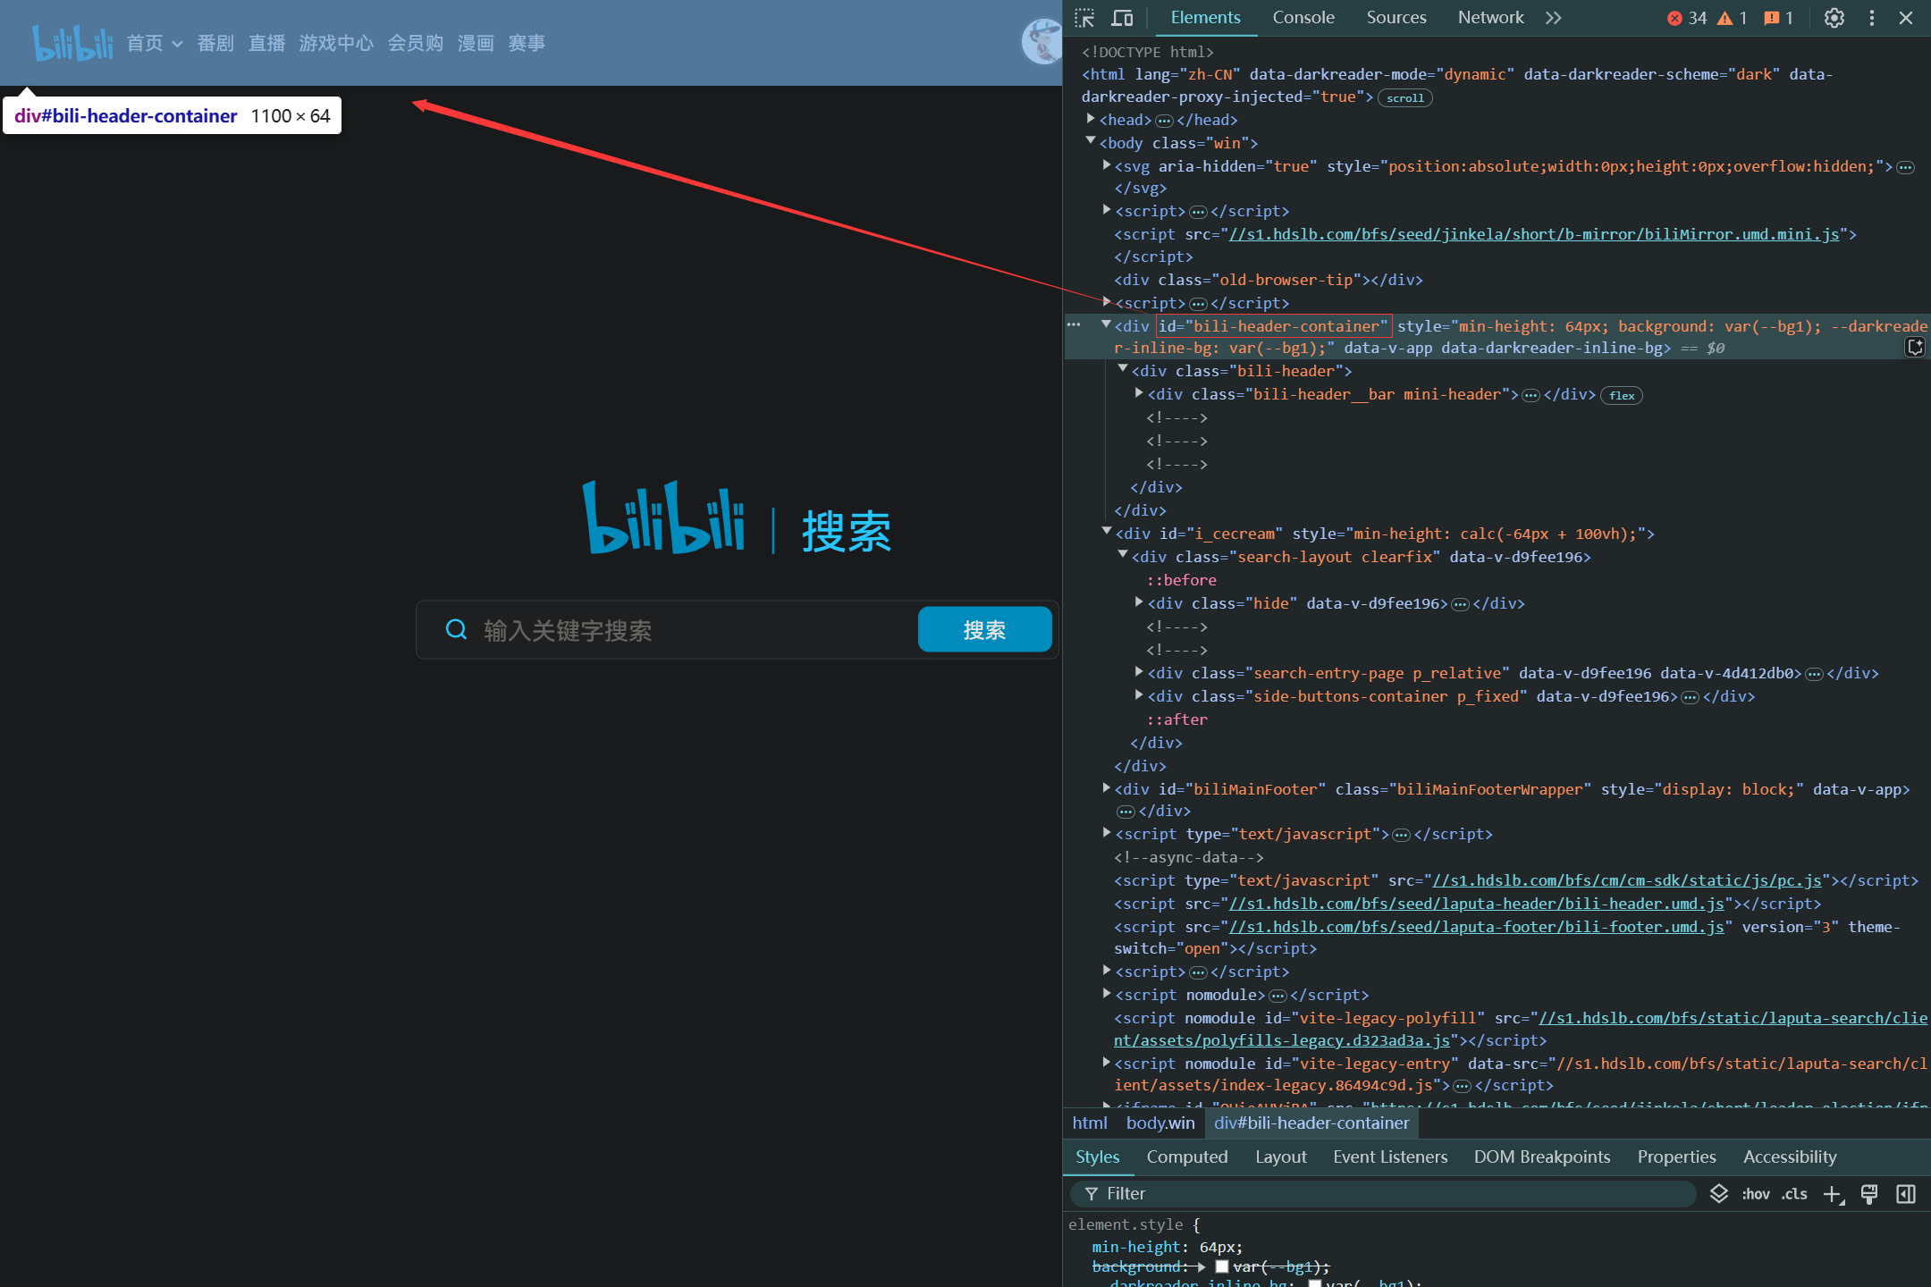
Task: Select the Elements tab
Action: [1205, 18]
